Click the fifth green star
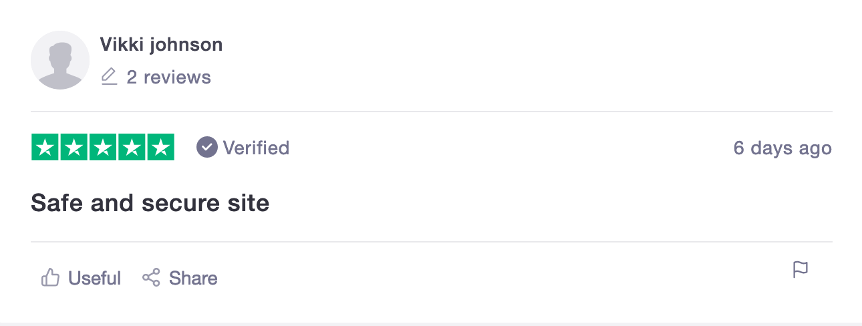The height and width of the screenshot is (326, 862). [161, 148]
